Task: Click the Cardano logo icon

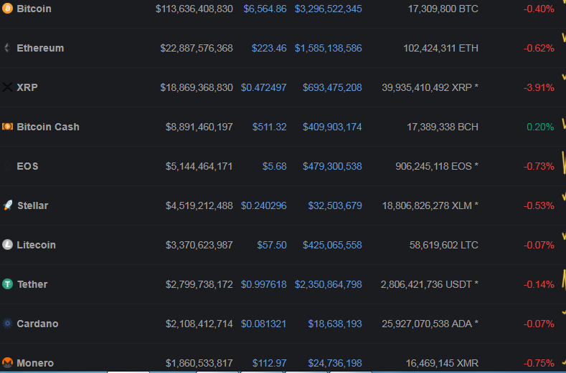Action: coord(7,324)
